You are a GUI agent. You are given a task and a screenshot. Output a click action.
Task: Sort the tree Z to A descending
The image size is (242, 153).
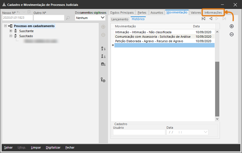(x=103, y=56)
